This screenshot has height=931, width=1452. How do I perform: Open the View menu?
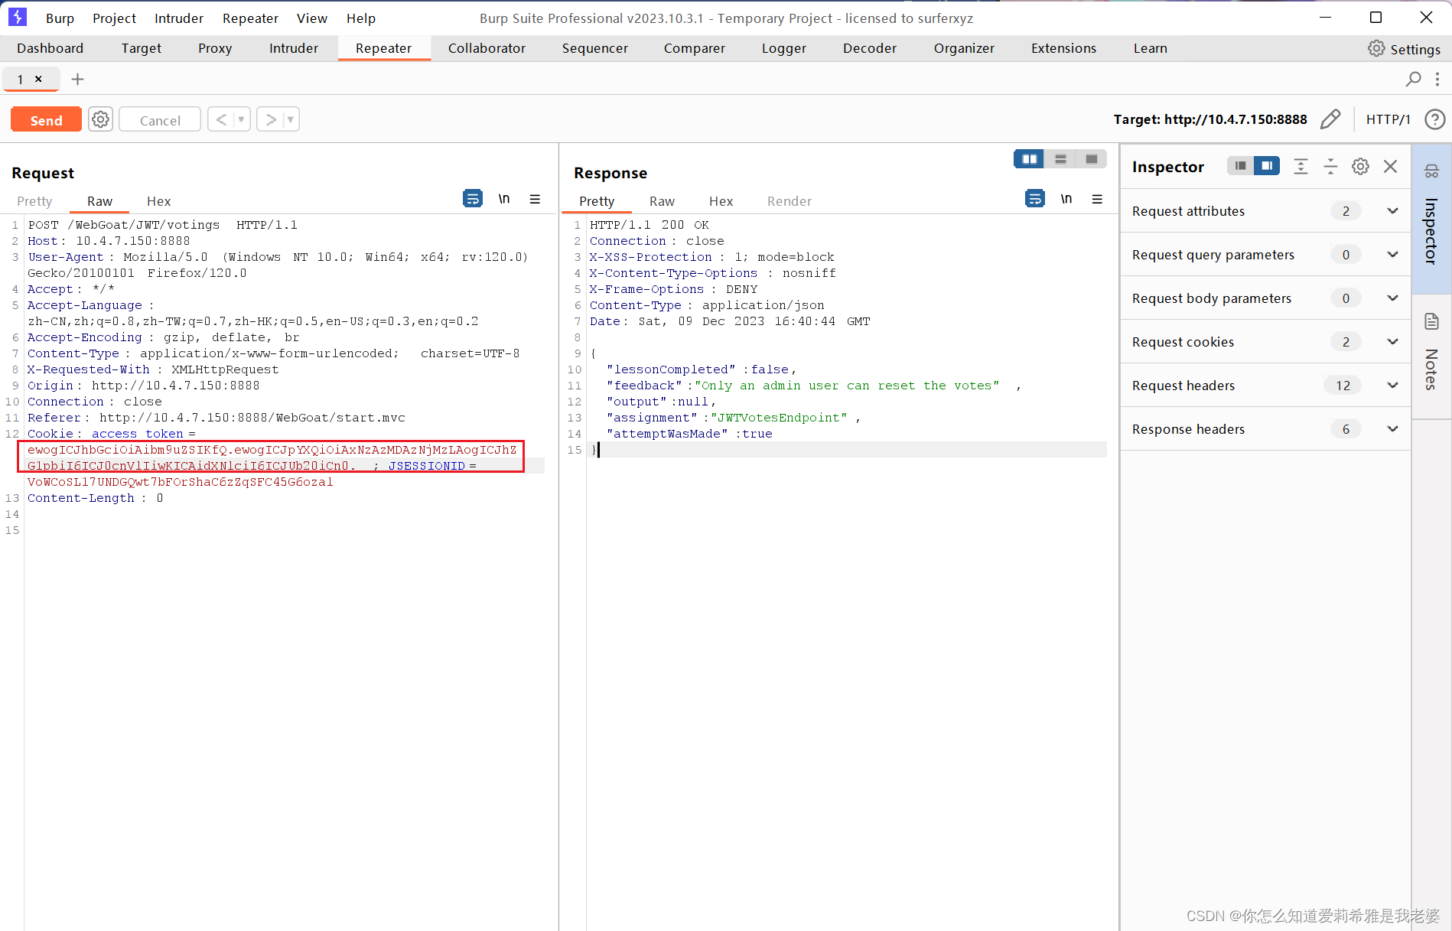pos(312,18)
